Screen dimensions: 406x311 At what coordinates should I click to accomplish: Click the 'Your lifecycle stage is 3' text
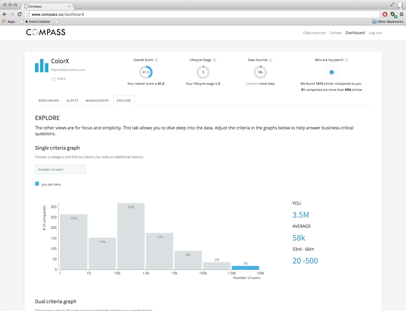coord(203,84)
